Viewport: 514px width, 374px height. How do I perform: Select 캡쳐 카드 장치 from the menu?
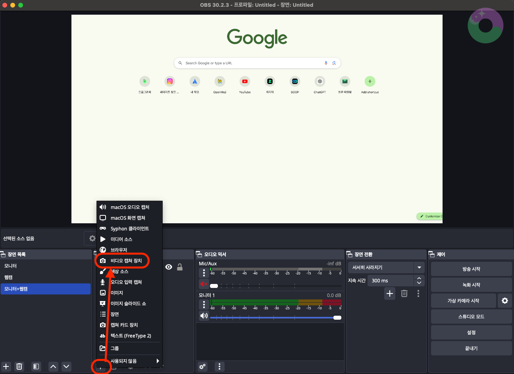[x=129, y=325]
